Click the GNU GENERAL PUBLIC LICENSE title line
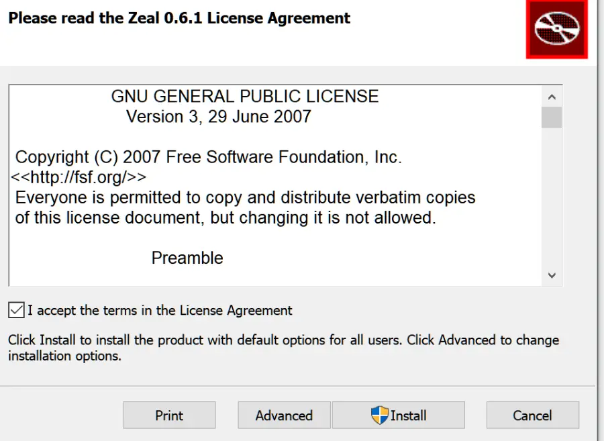The image size is (604, 441). tap(245, 96)
